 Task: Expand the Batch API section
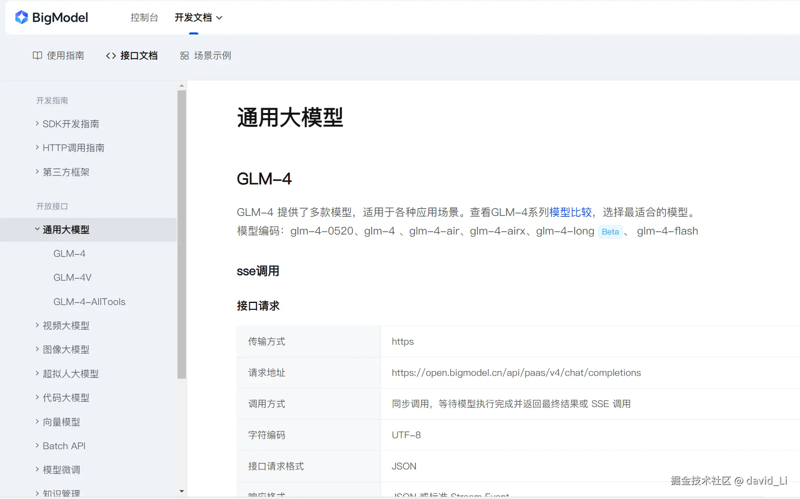[x=37, y=446]
